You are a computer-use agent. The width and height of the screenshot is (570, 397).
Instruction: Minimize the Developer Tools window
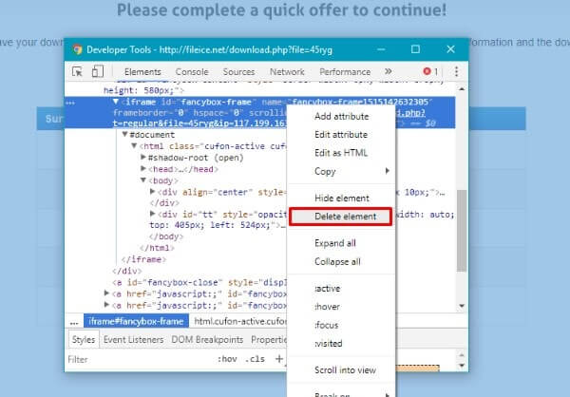pos(381,49)
